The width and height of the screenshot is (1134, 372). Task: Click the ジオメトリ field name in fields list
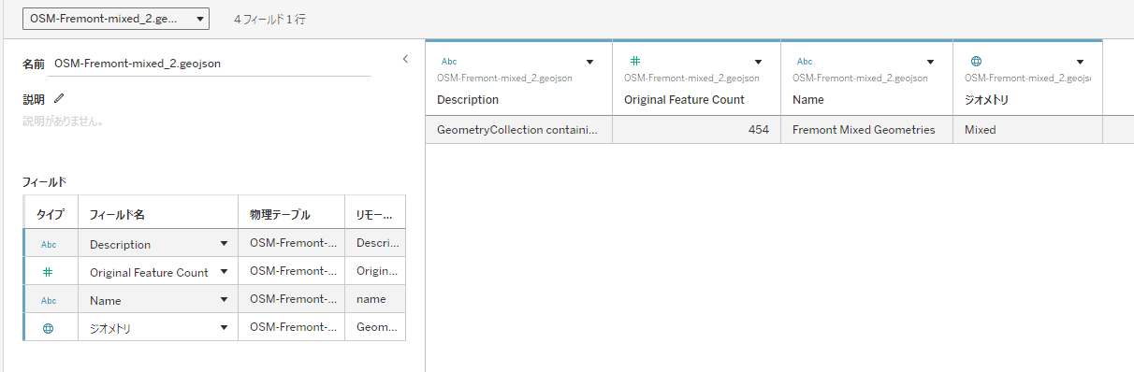click(110, 328)
